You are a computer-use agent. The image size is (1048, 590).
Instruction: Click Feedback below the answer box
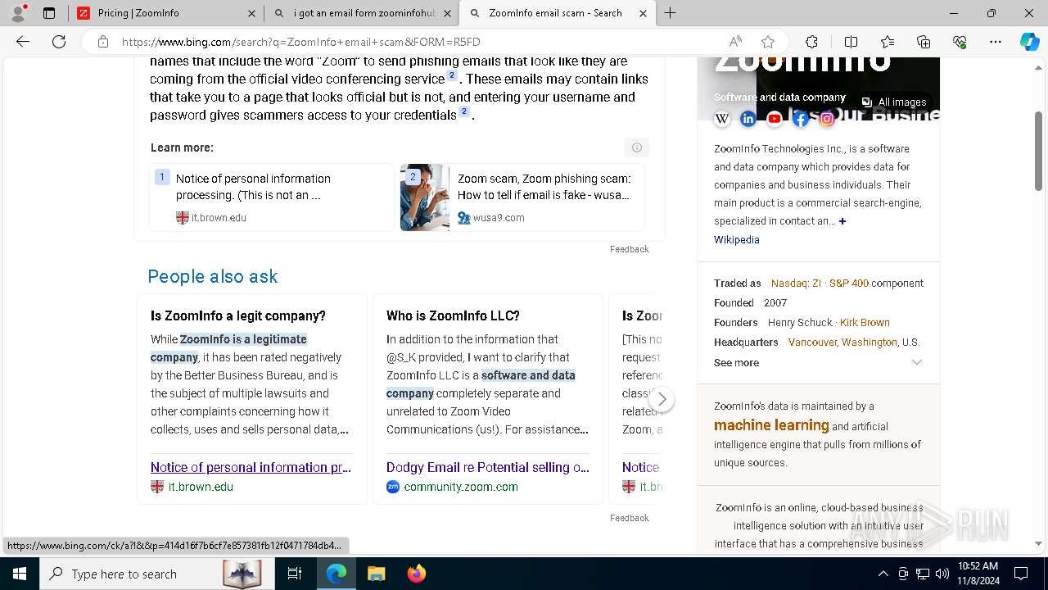pos(630,249)
